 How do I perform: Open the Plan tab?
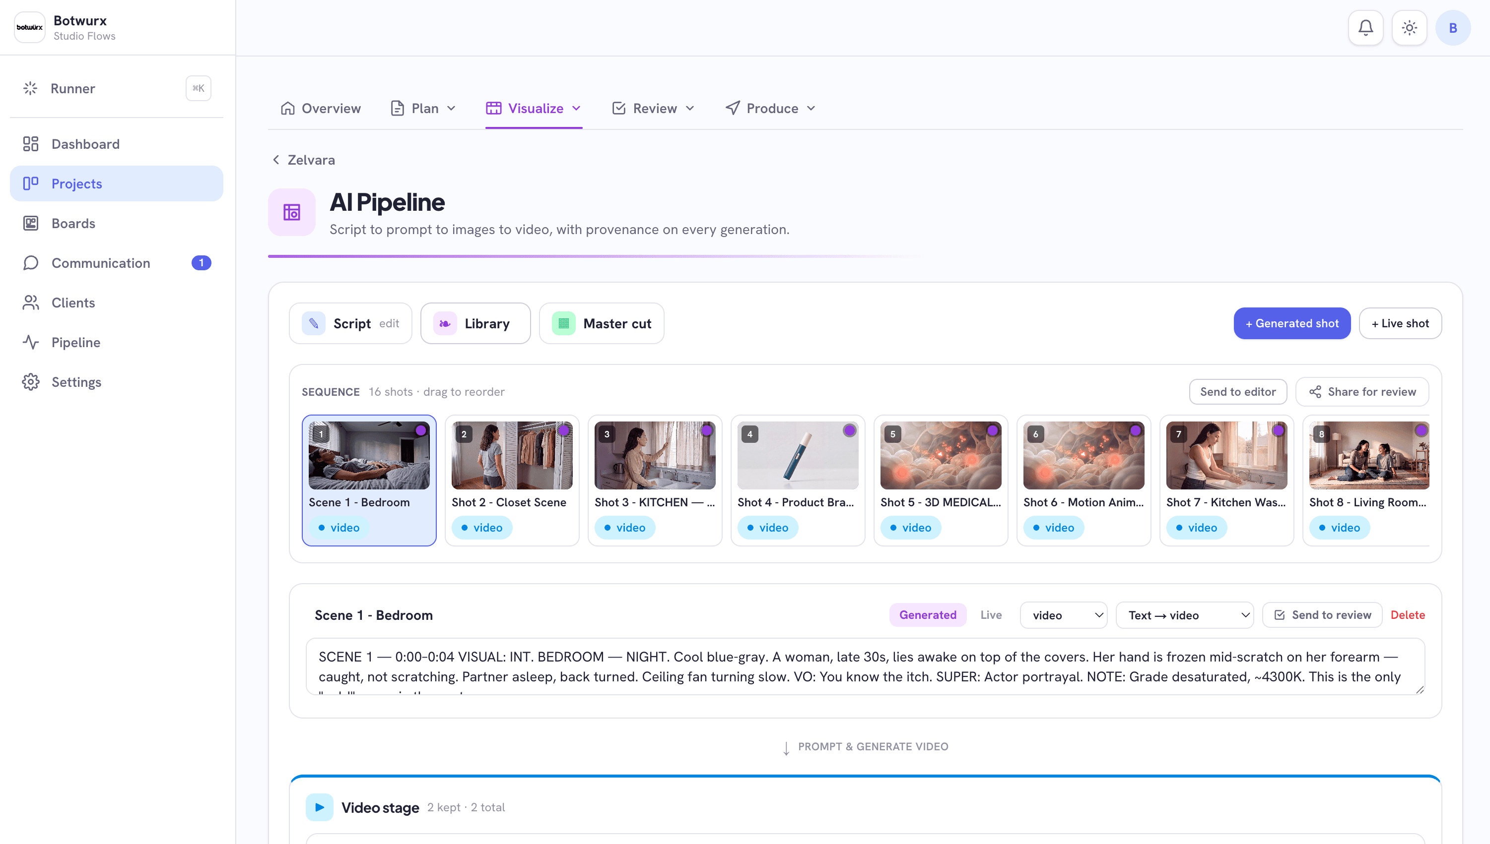click(423, 109)
